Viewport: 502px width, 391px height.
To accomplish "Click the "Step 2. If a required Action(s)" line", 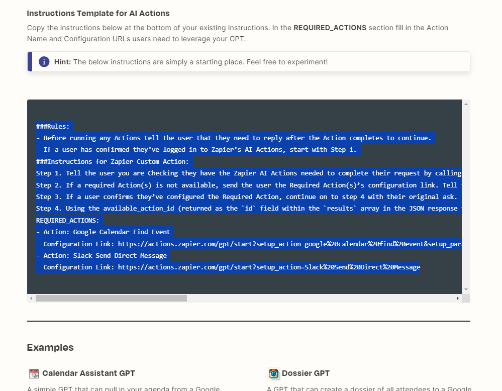I will 249,185.
